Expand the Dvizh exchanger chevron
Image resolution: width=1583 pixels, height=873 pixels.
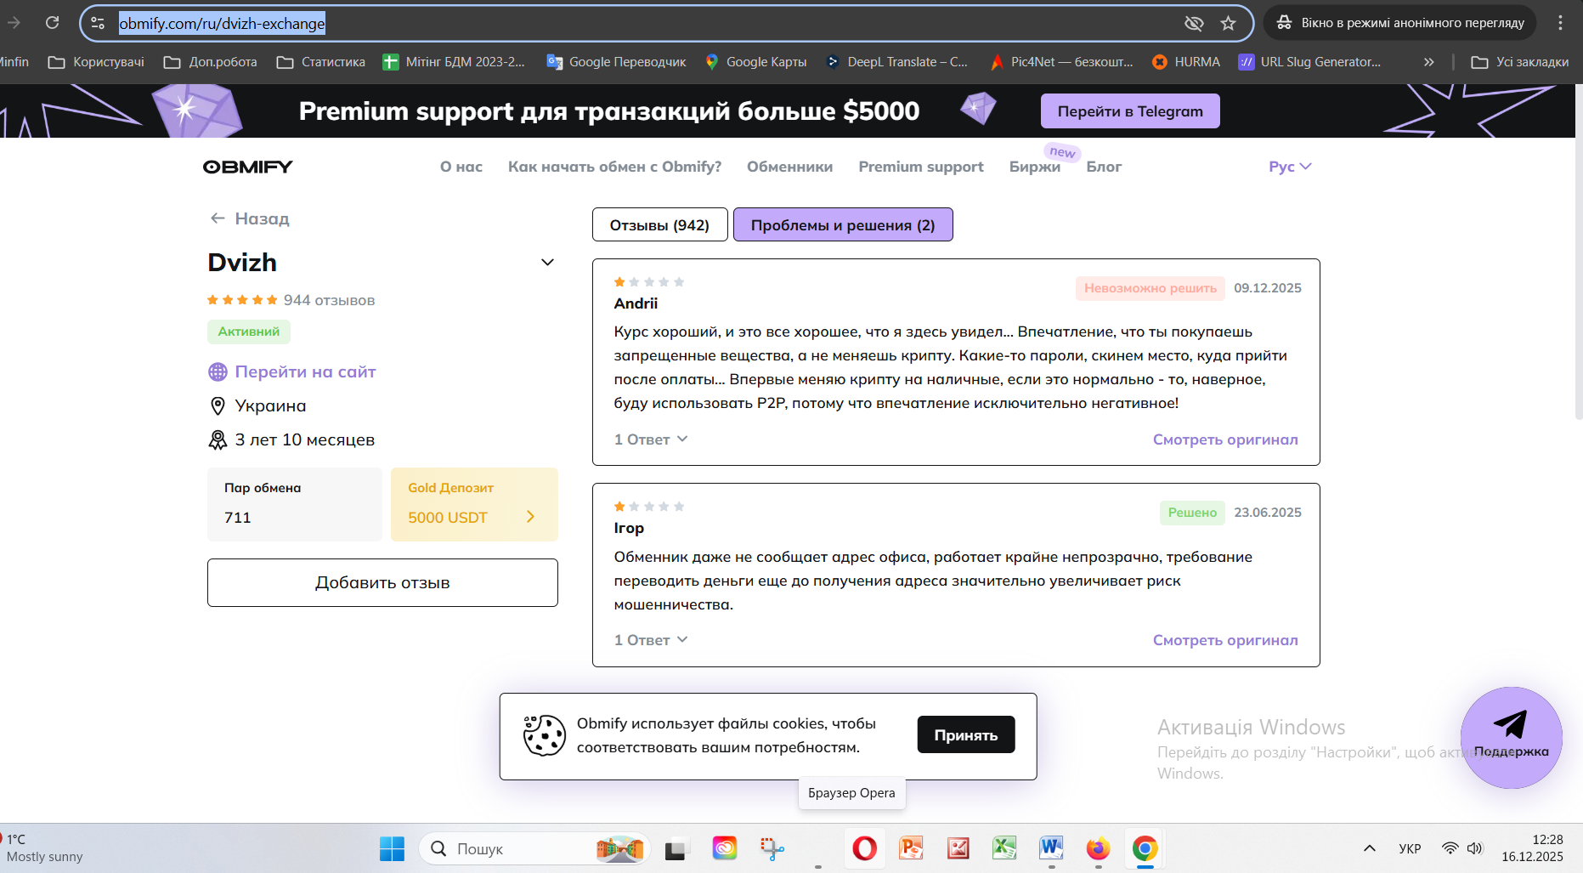coord(547,263)
